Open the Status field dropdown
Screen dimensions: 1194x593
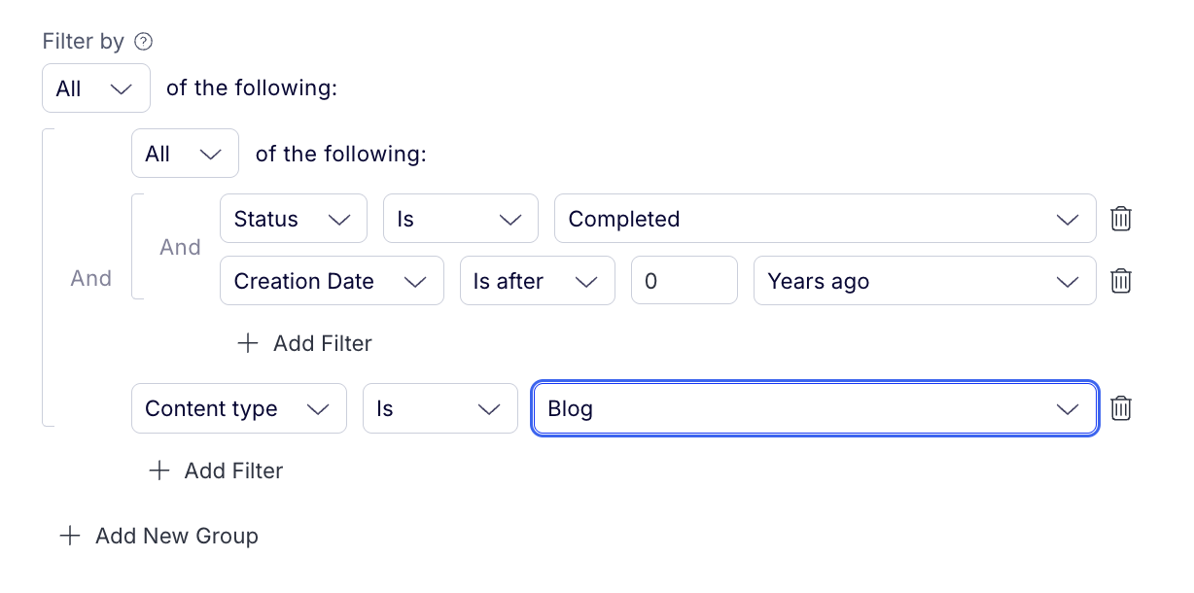click(x=294, y=219)
